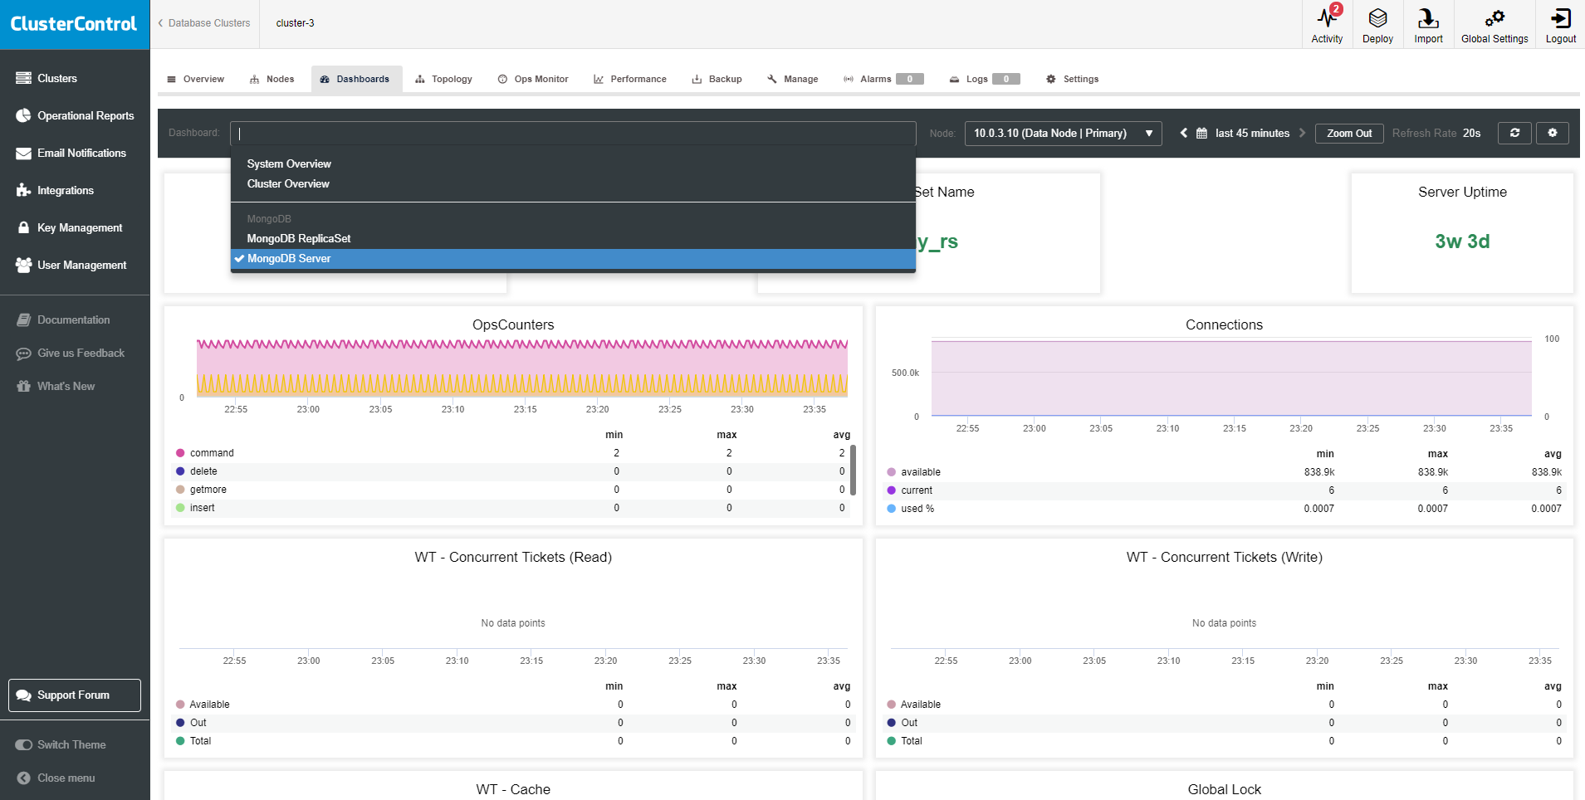Click the Logout icon
1585x800 pixels.
[1560, 24]
